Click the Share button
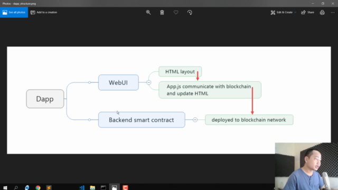Image resolution: width=338 pixels, height=190 pixels. tap(307, 12)
